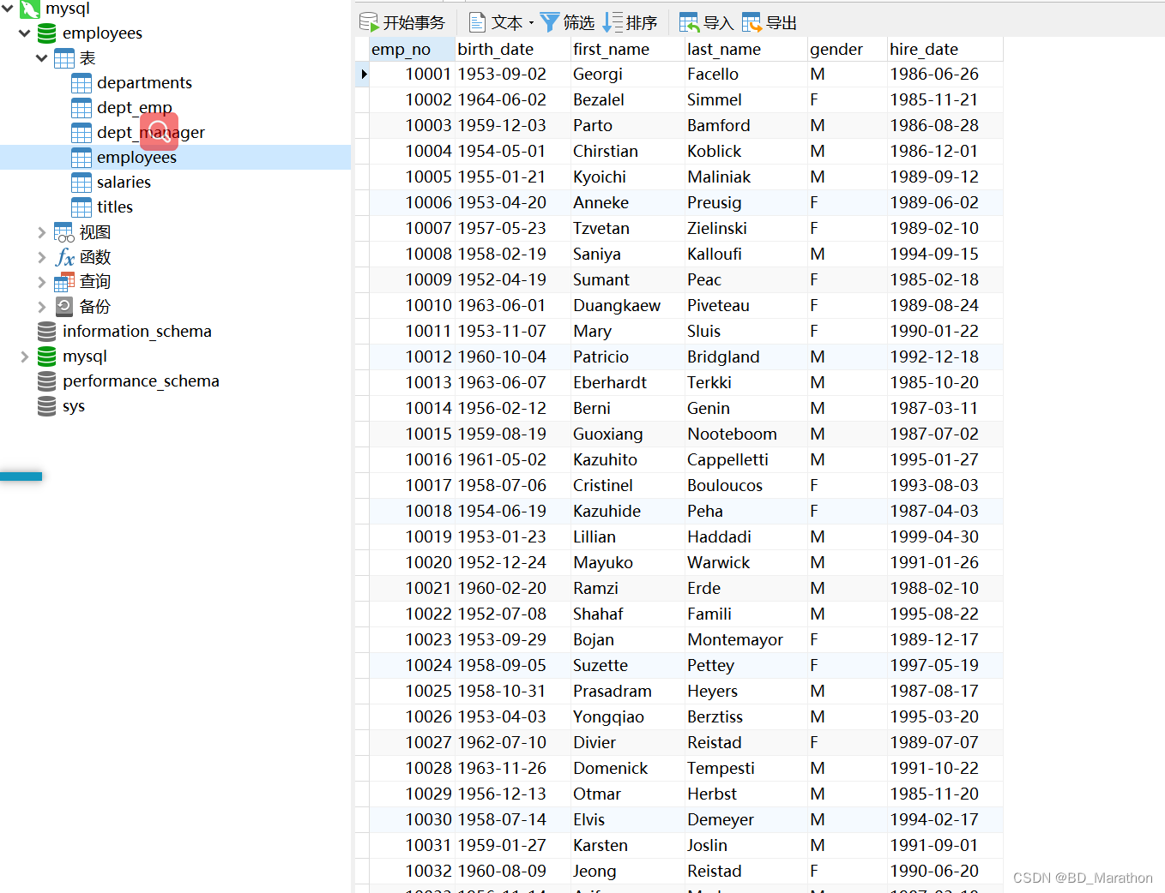The image size is (1165, 893).
Task: Click the green mysql database icon
Action: click(x=47, y=357)
